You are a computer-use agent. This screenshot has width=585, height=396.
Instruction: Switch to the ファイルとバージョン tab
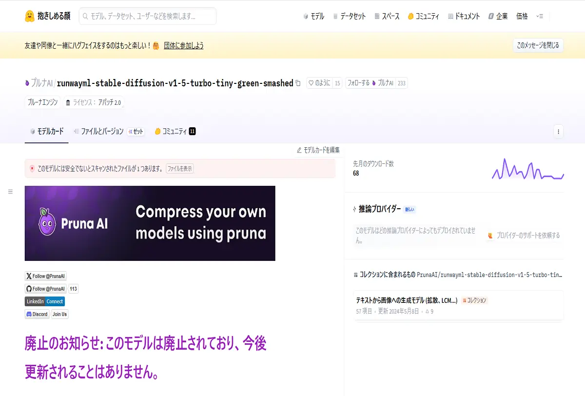tap(98, 131)
